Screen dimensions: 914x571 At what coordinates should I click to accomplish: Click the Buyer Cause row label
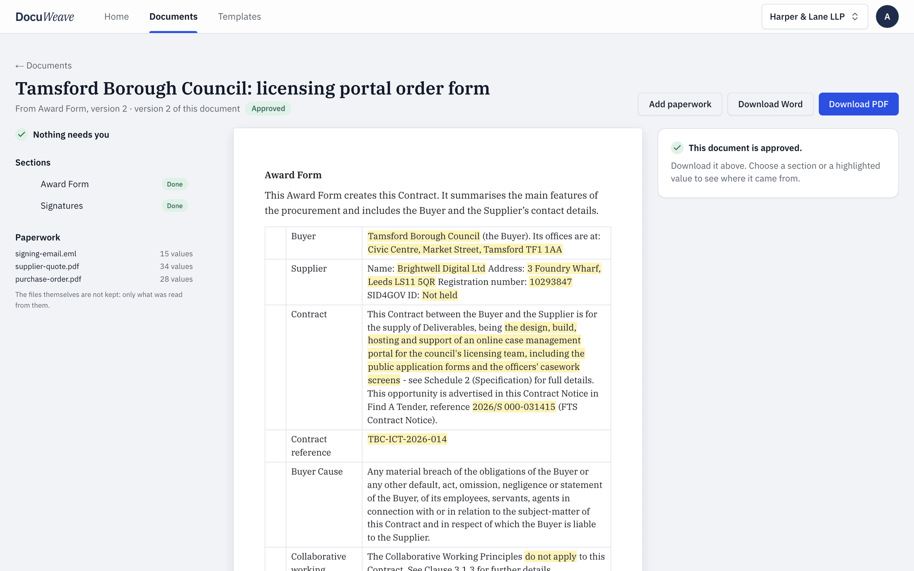pyautogui.click(x=317, y=471)
